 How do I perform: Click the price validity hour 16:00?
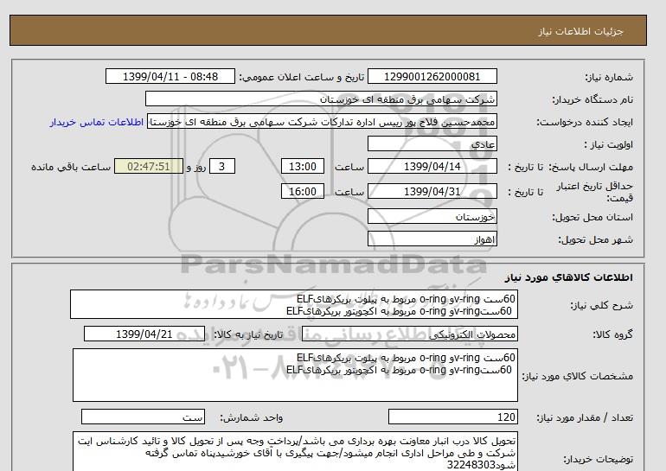click(x=305, y=191)
